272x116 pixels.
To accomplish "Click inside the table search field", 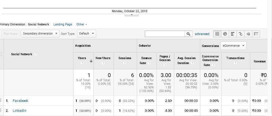I will pyautogui.click(x=165, y=34).
